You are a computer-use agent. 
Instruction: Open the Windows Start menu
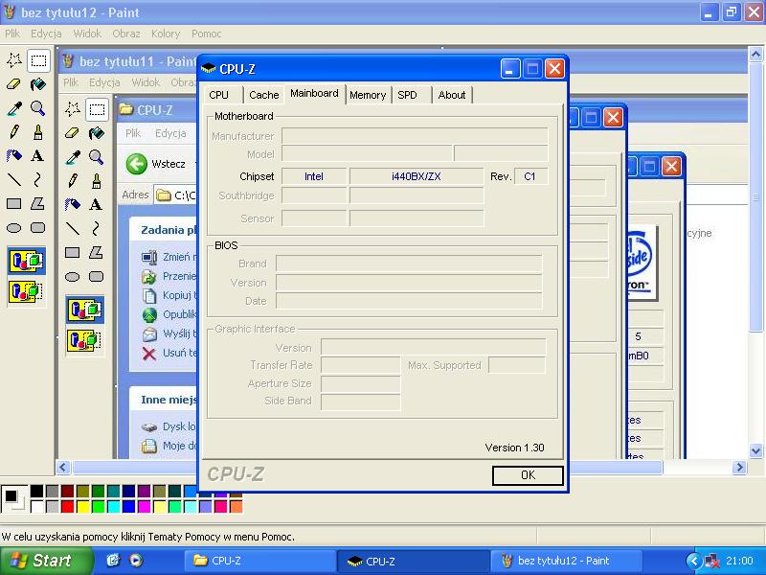pyautogui.click(x=45, y=561)
